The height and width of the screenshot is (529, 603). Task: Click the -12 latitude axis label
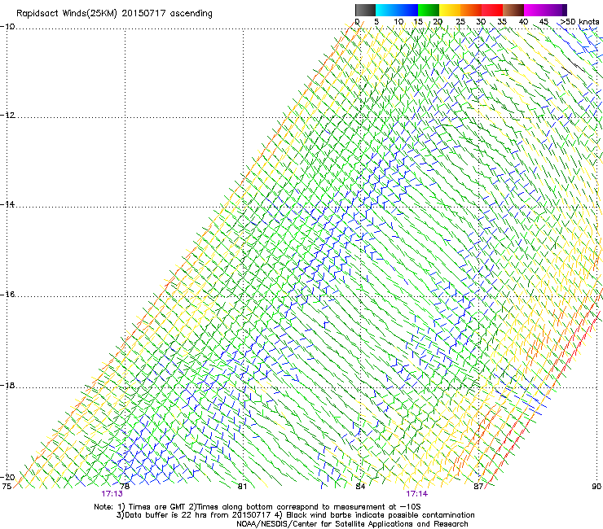click(x=7, y=116)
